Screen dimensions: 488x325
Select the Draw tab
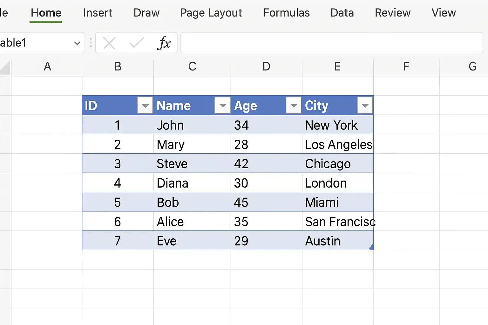point(146,13)
